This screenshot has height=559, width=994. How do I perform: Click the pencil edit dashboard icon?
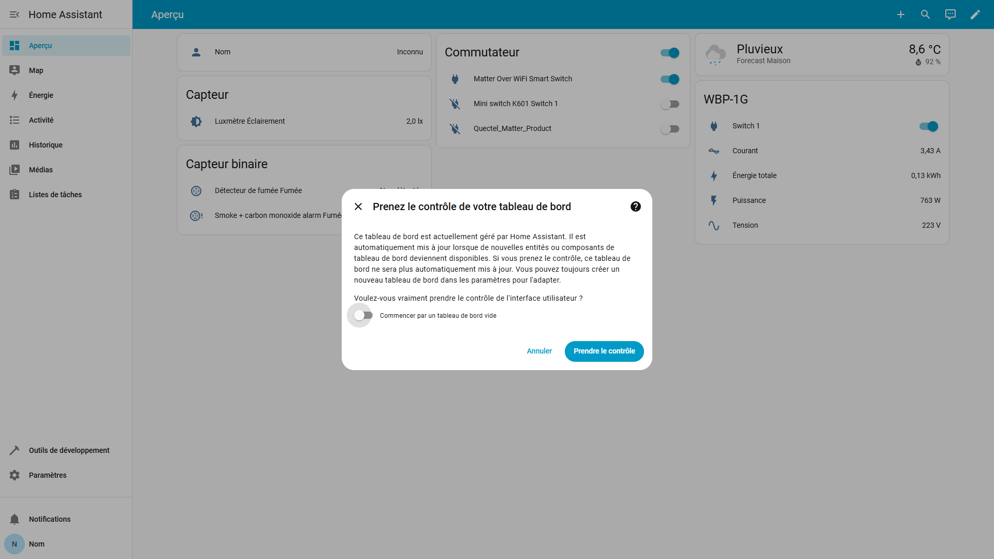pos(975,14)
